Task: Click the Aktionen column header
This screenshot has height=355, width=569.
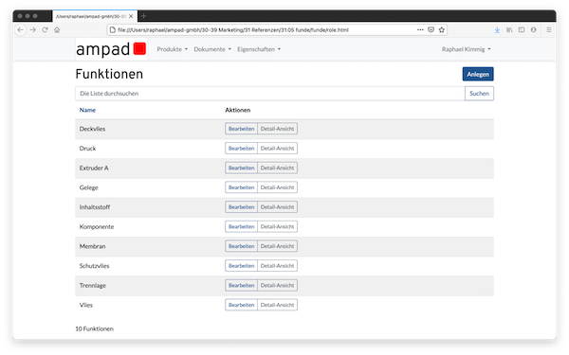Action: coord(238,110)
